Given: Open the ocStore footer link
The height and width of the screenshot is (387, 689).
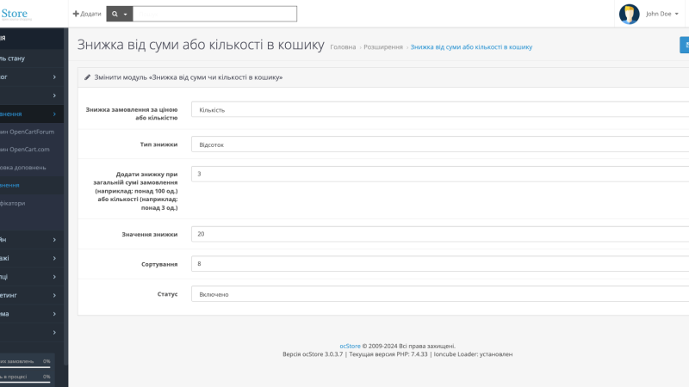Looking at the screenshot, I should (350, 347).
